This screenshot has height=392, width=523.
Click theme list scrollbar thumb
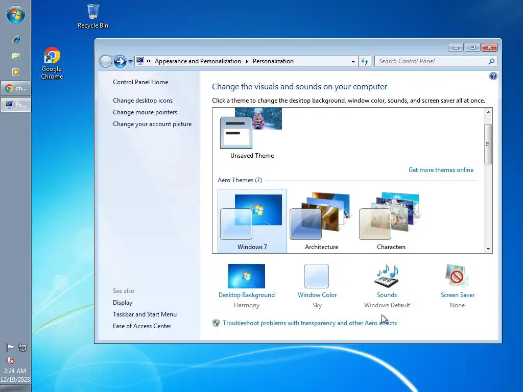[x=488, y=144]
